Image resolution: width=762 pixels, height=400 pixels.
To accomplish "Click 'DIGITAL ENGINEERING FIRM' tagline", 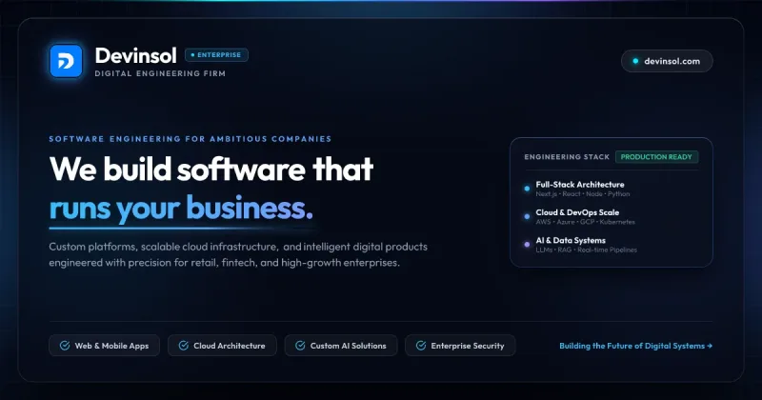I will point(160,73).
